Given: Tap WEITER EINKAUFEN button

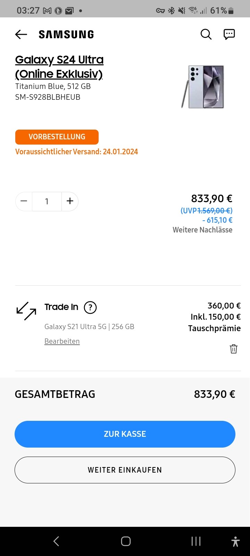Looking at the screenshot, I should click(125, 470).
